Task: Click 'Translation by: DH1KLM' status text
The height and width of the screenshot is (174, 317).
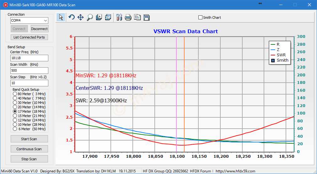Action: [x=96, y=171]
